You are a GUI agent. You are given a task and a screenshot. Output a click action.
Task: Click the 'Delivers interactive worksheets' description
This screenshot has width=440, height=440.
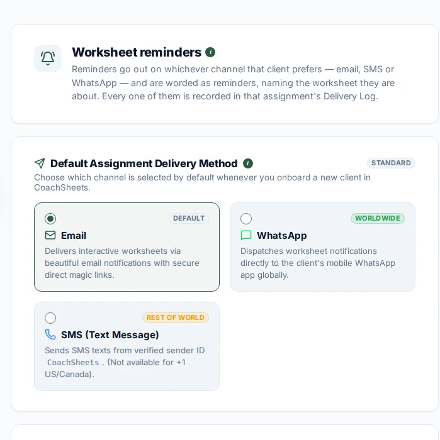coord(122,263)
